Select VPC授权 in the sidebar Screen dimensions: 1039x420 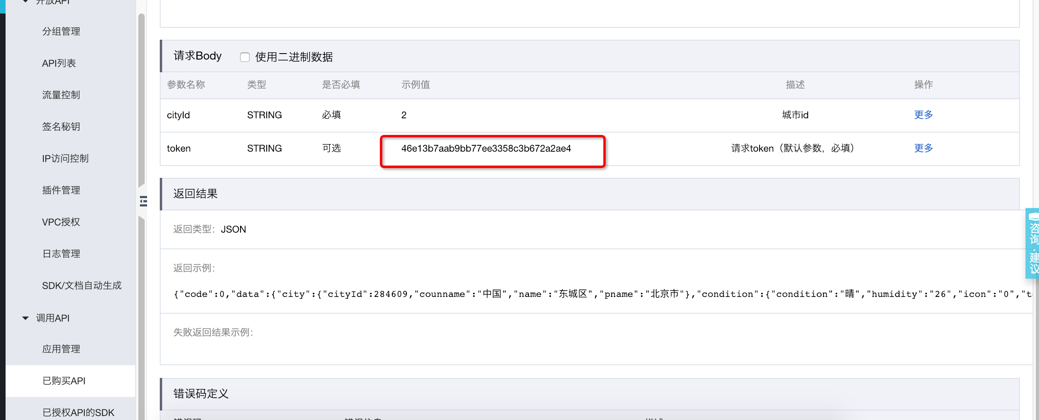pos(61,222)
